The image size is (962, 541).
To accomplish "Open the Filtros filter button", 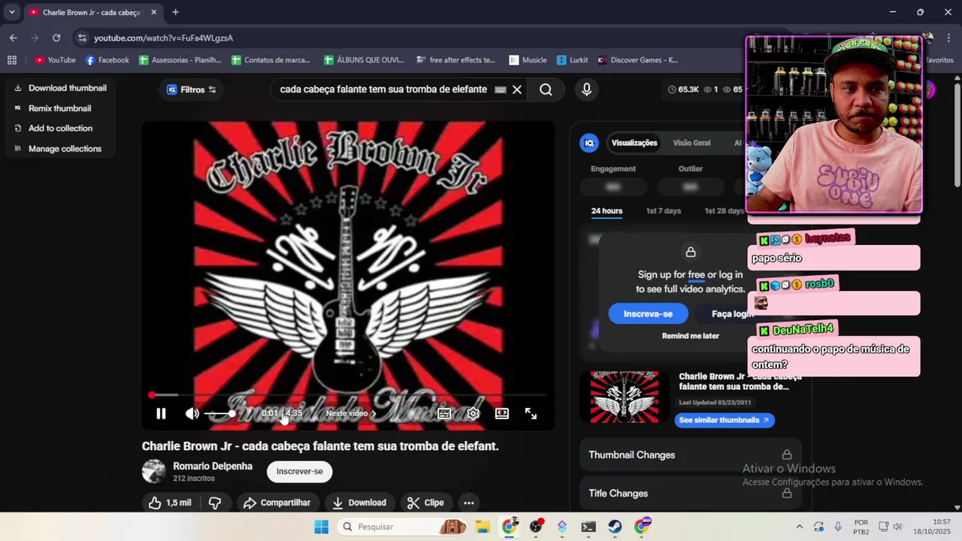I will pos(191,89).
